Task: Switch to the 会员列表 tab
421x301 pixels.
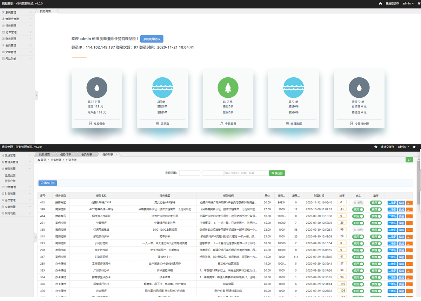Action: point(87,154)
